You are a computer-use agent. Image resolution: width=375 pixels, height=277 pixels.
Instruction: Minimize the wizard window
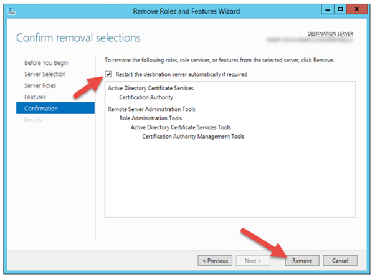pos(328,9)
